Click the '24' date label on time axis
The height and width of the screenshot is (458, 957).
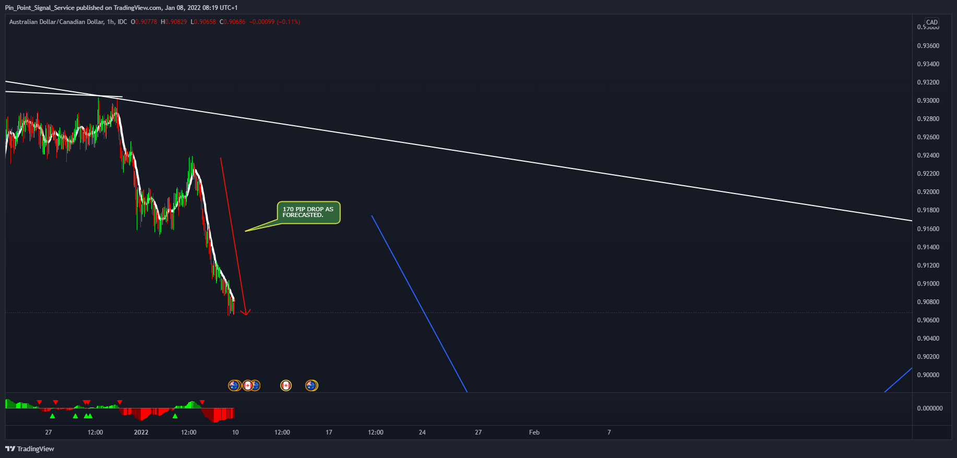coord(422,432)
